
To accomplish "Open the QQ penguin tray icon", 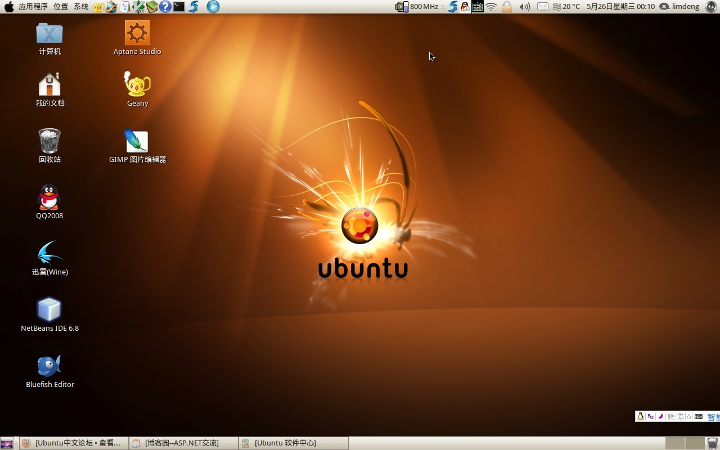I will (x=465, y=7).
